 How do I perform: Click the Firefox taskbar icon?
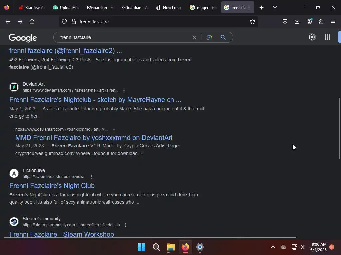pos(185,247)
